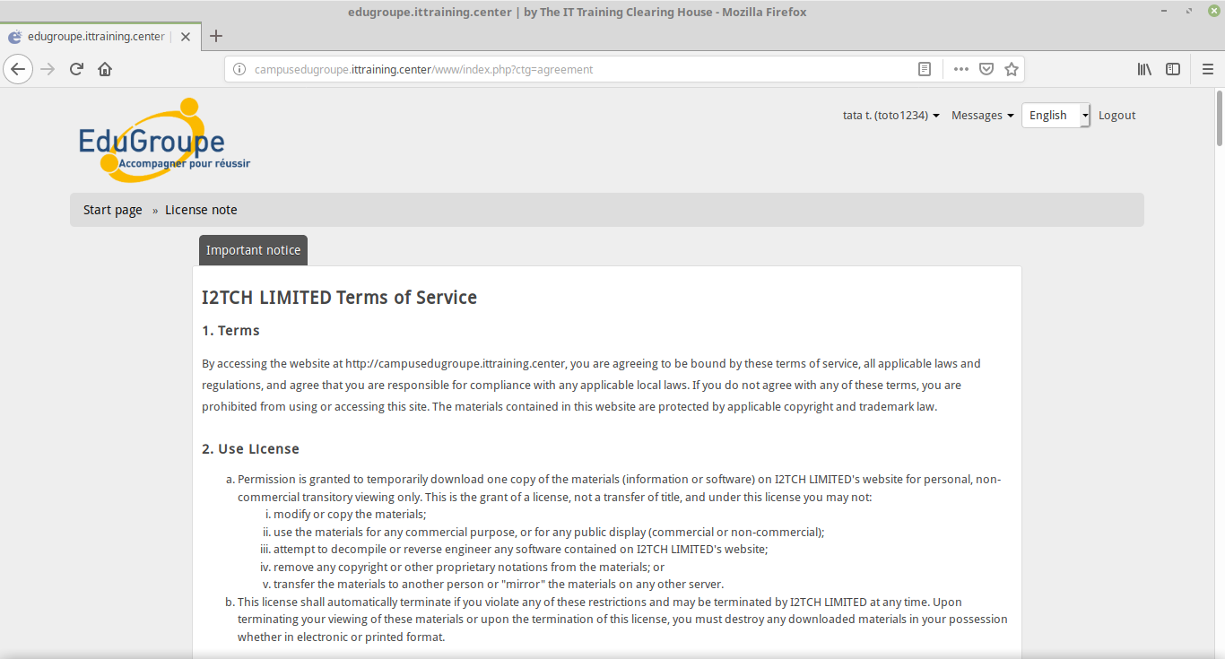Select the Important notice tab
Viewport: 1225px width, 659px height.
click(x=253, y=250)
